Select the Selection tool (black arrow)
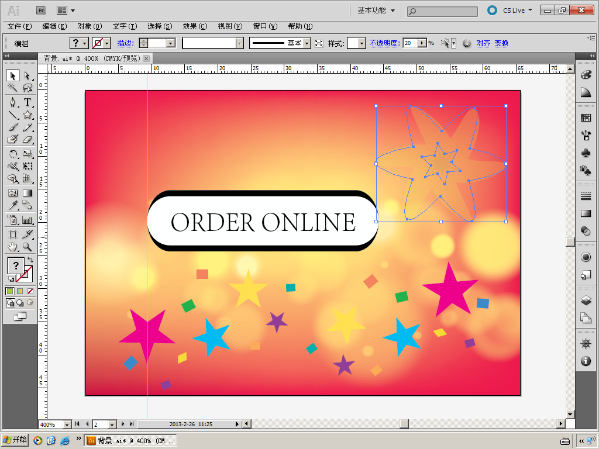 [13, 75]
